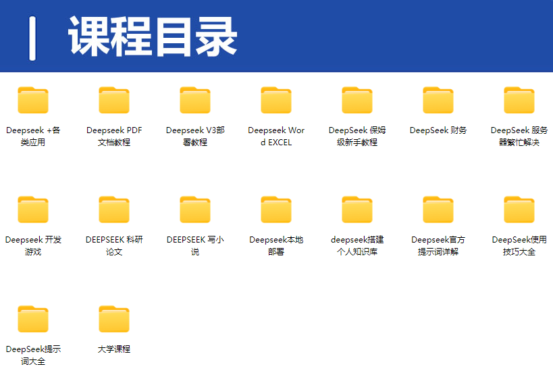Open the DEEPSEEK 写小说 folder icon

tap(195, 209)
